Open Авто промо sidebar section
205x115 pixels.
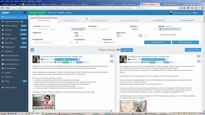[x=14, y=43]
